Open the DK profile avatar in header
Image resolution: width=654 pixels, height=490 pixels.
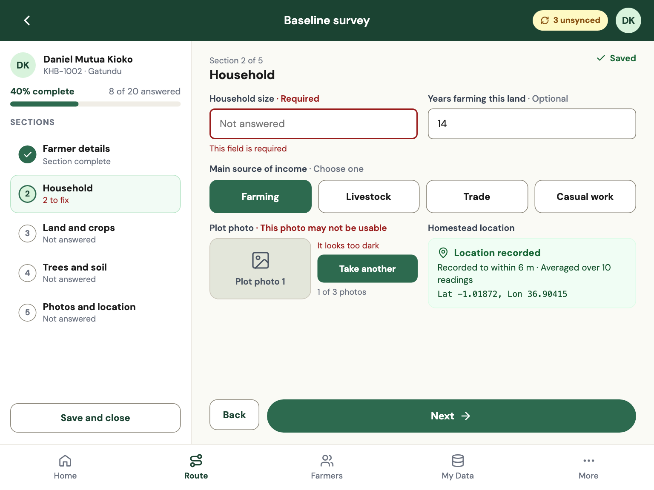628,20
